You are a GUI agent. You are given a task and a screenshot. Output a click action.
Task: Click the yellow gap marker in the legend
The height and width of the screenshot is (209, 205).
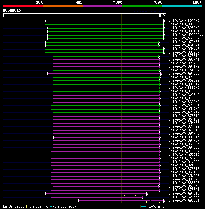[x=26, y=207]
